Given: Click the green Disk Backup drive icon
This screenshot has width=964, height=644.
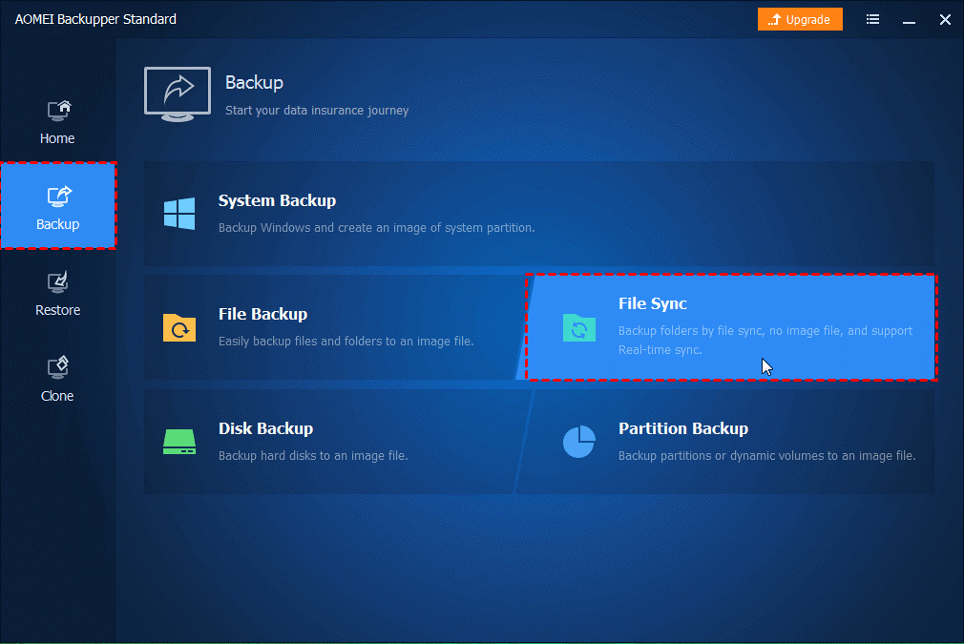Looking at the screenshot, I should (x=179, y=442).
